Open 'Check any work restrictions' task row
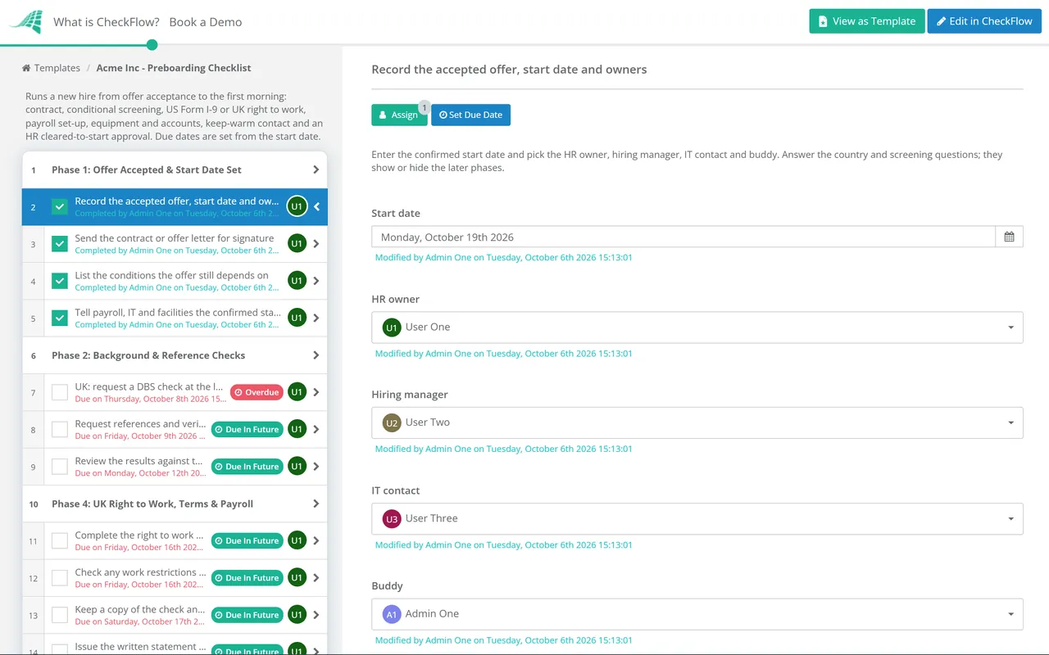This screenshot has width=1049, height=655. 175,578
